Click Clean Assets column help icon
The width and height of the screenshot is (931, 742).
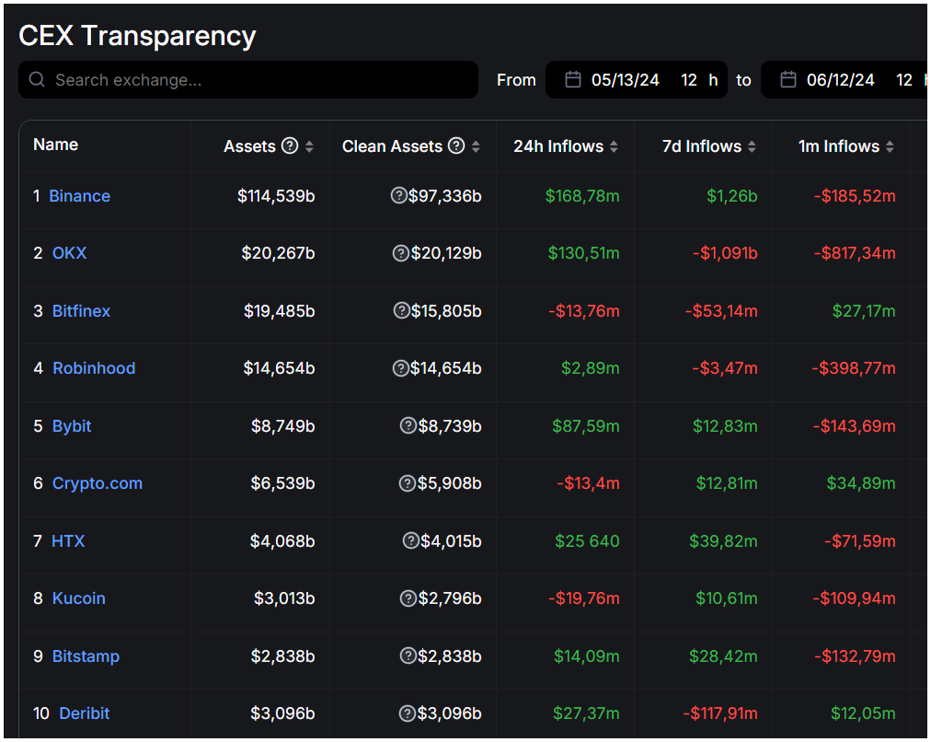[x=456, y=145]
